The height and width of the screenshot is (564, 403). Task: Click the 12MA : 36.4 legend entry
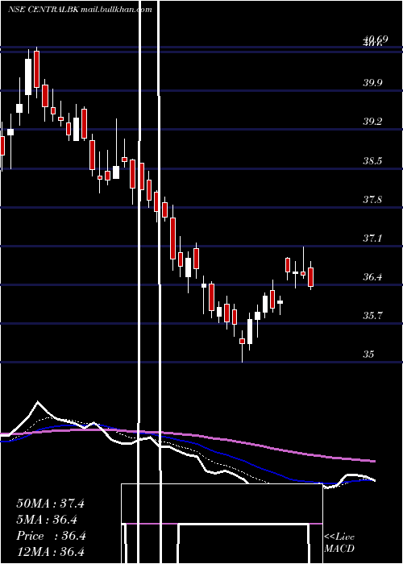(50, 552)
